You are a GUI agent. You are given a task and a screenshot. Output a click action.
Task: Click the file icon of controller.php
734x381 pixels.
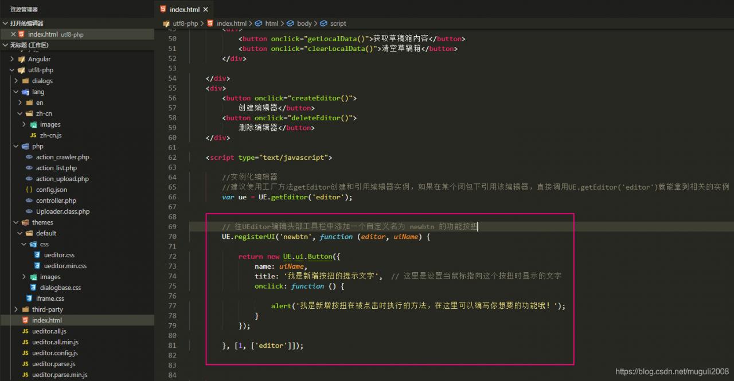click(29, 201)
